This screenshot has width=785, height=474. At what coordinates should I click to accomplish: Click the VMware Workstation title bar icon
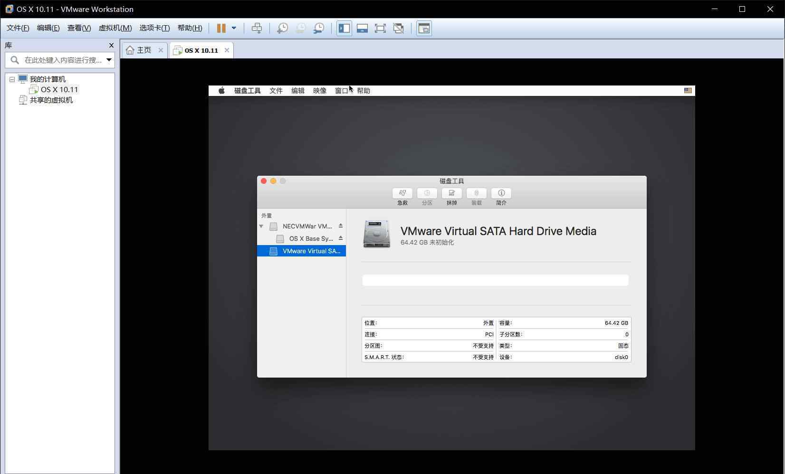point(9,9)
